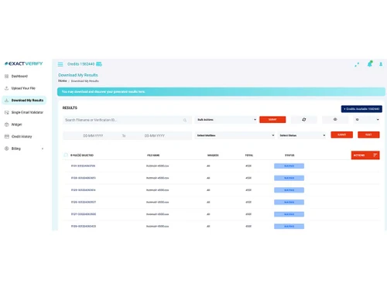Viewport: 387px width, 290px height.
Task: Click the RESULTS section heading
Action: pyautogui.click(x=70, y=107)
